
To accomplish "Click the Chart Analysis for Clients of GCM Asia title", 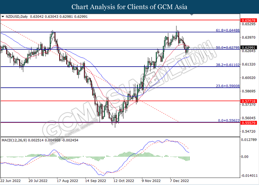I will [x=129, y=7].
